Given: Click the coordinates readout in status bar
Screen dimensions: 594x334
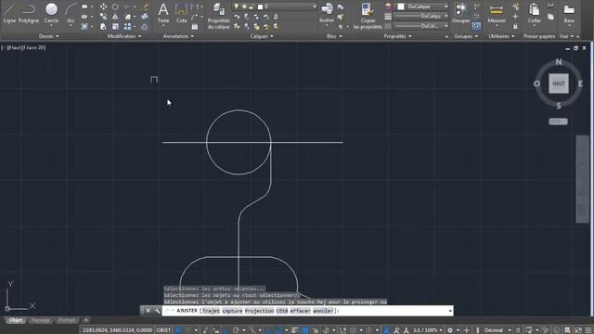Looking at the screenshot, I should click(x=118, y=330).
